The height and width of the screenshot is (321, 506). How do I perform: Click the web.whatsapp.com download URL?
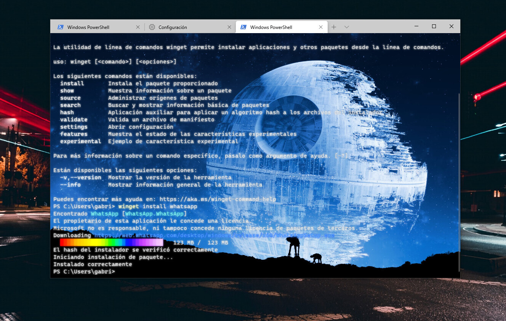coord(214,235)
